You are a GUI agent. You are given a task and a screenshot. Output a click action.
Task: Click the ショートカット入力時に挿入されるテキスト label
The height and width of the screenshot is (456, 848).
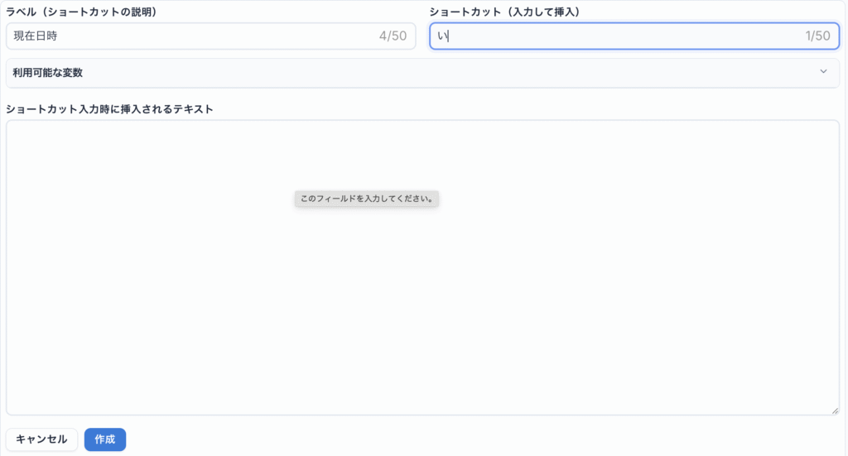[109, 109]
